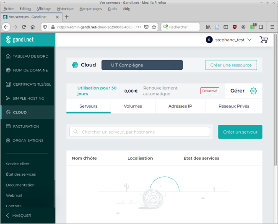278x224 pixels.
Task: Go to Nom de domaine section
Action: click(x=27, y=70)
